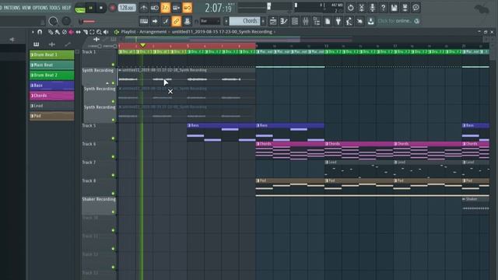Open the playlist view icon
Screen dimensions: 498x280
[273, 21]
